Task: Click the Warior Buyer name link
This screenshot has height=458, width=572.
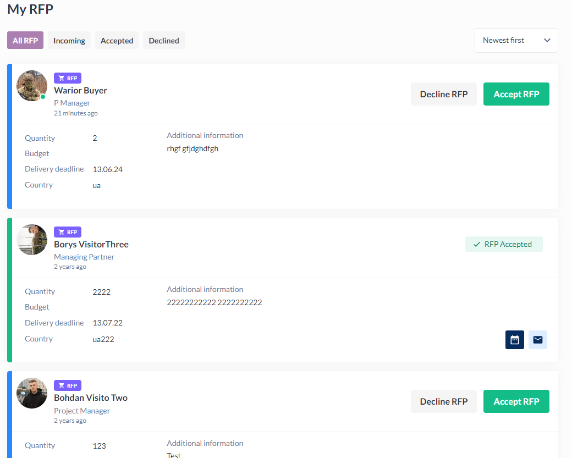Action: [80, 90]
